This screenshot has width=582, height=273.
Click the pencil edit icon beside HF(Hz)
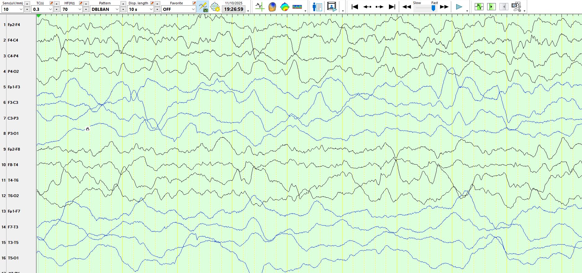point(81,3)
